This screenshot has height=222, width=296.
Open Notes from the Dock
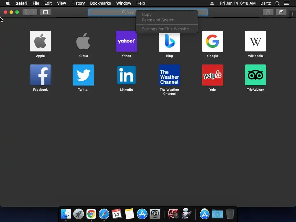(x=129, y=214)
